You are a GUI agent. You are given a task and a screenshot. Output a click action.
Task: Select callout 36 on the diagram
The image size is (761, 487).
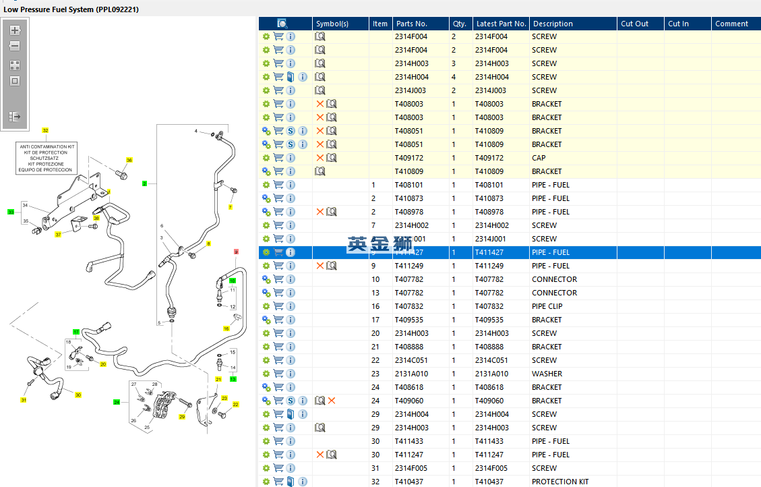click(129, 160)
